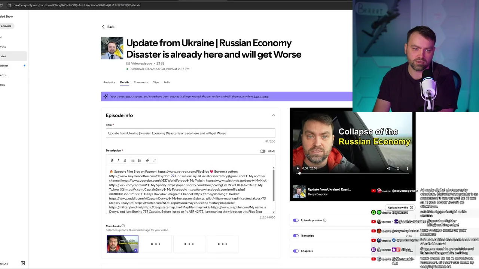
Task: Toggle the HTML description switch
Action: 263,151
